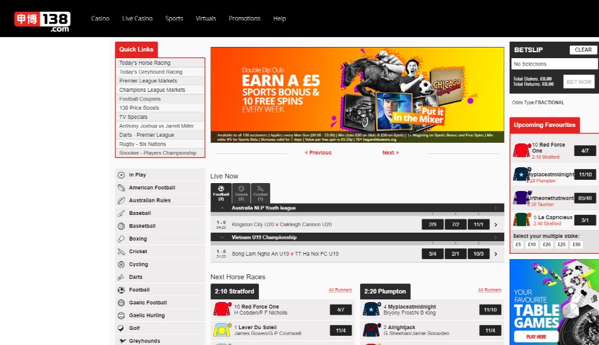
Task: Open Today's Horse Racing quick link
Action: coord(160,63)
